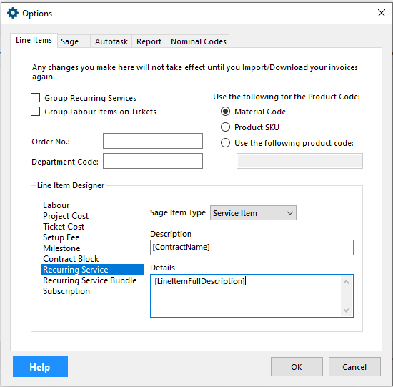Click the Details scrollbar down arrow
Screen dimensions: 393x387
(346, 310)
